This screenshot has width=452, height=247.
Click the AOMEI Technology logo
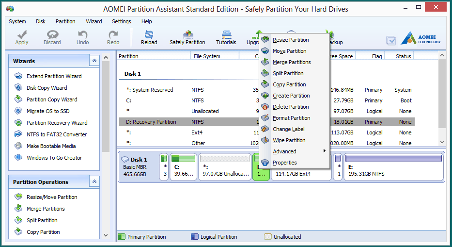(421, 38)
